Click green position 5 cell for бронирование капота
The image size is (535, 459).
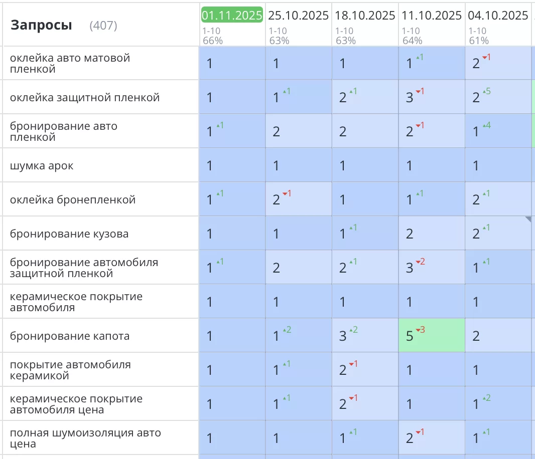coord(432,336)
